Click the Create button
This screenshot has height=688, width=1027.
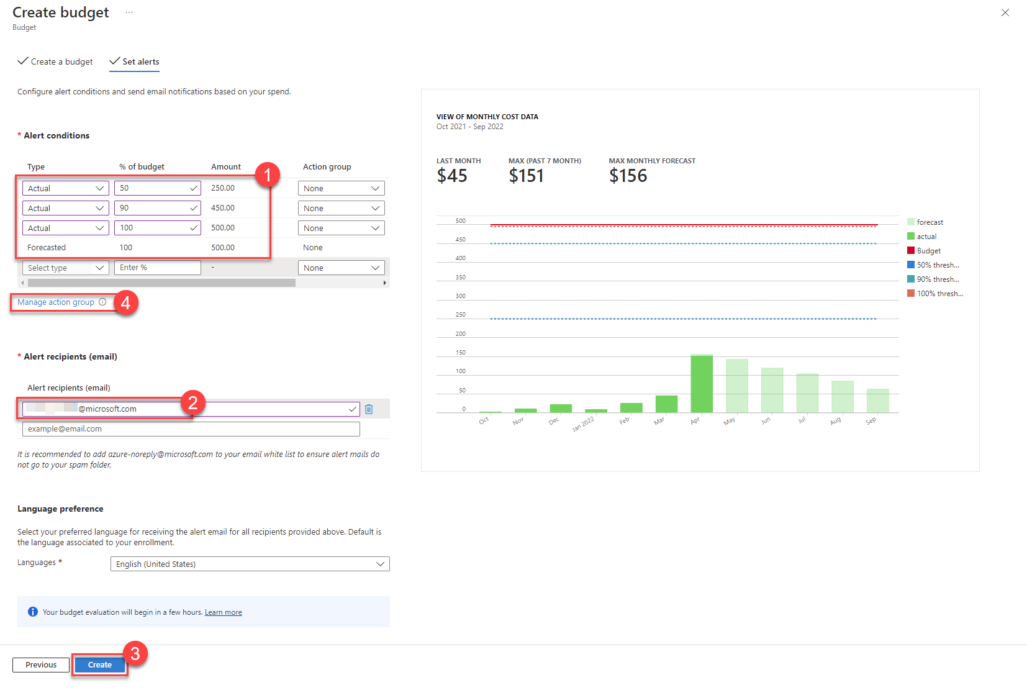click(99, 664)
